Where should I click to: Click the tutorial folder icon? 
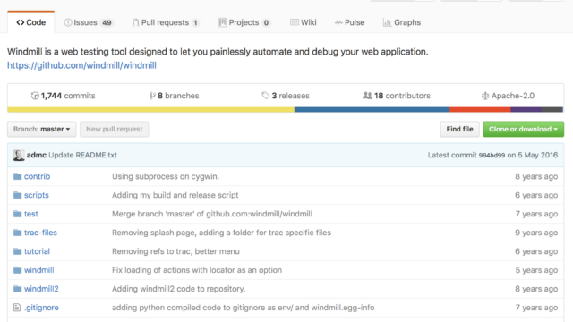[18, 251]
